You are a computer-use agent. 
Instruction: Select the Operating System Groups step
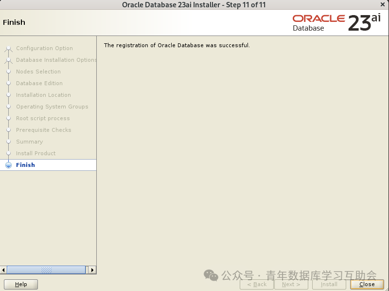[x=52, y=107]
